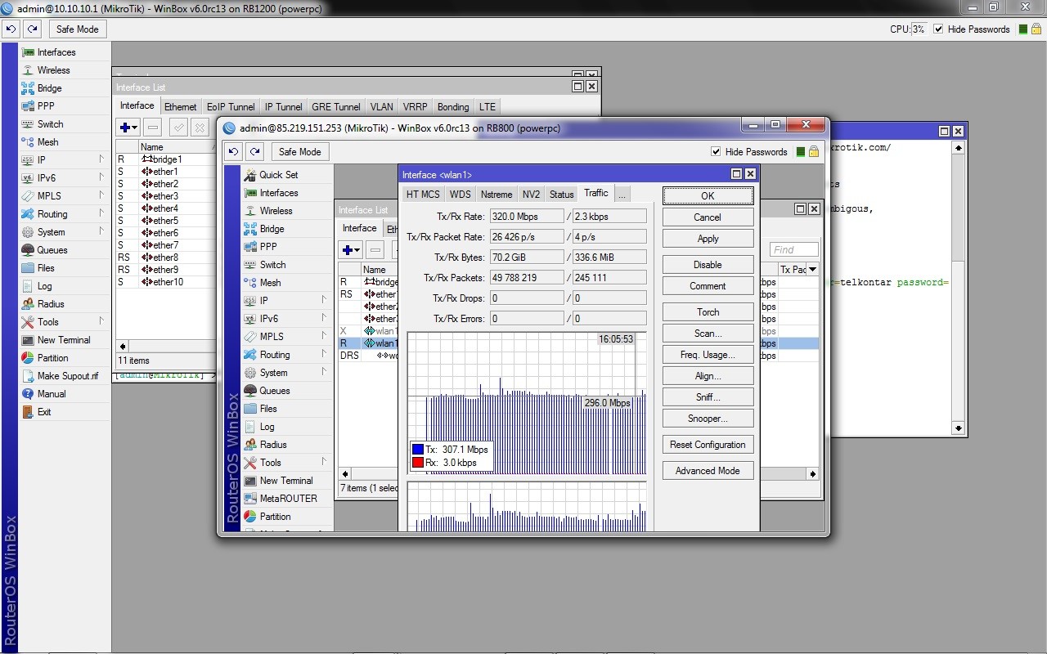The height and width of the screenshot is (654, 1047).
Task: Uncheck Hide Passwords in the RB800 window
Action: point(717,152)
